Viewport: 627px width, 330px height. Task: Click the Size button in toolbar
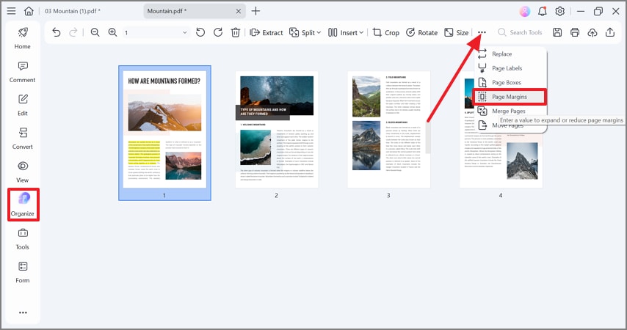(456, 32)
